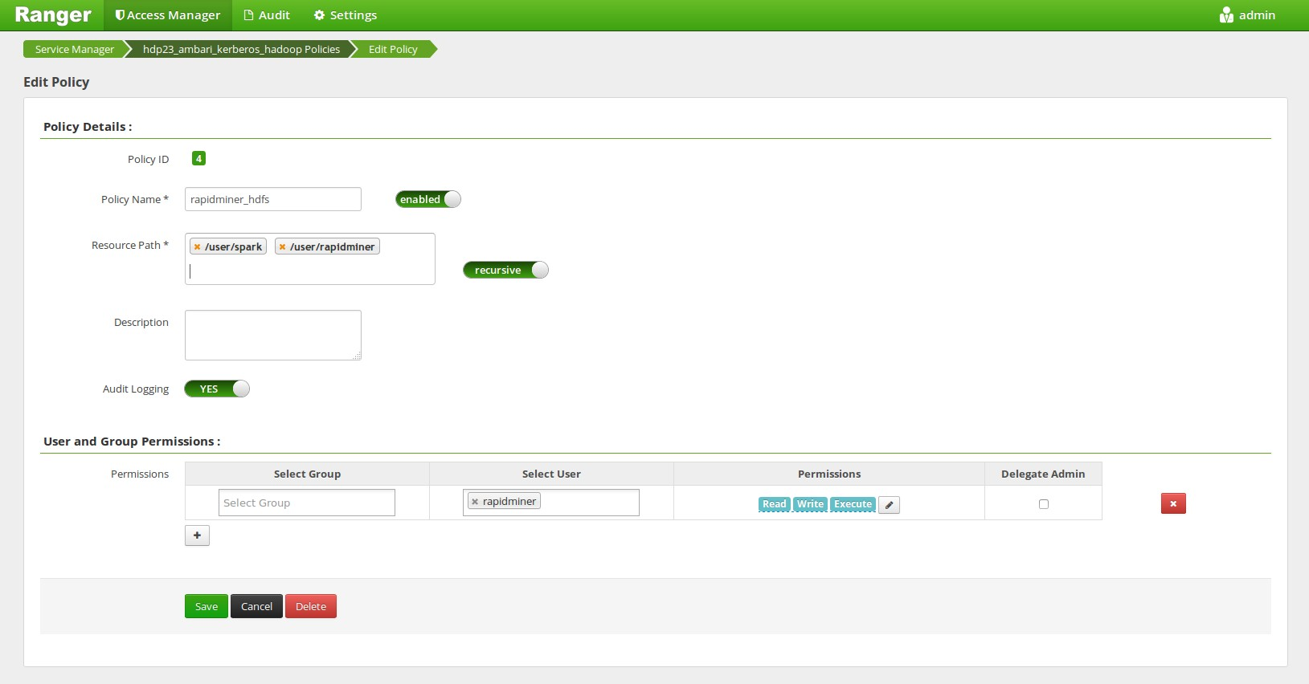Screen dimensions: 1309x684
Task: Toggle the policy enabled switch
Action: [427, 199]
